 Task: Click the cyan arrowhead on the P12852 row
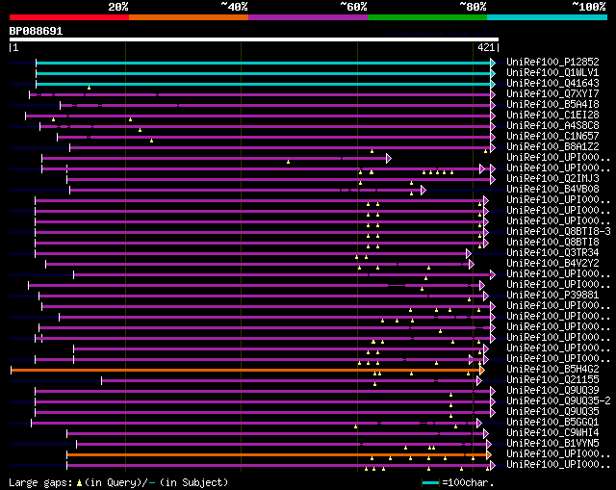[x=493, y=63]
